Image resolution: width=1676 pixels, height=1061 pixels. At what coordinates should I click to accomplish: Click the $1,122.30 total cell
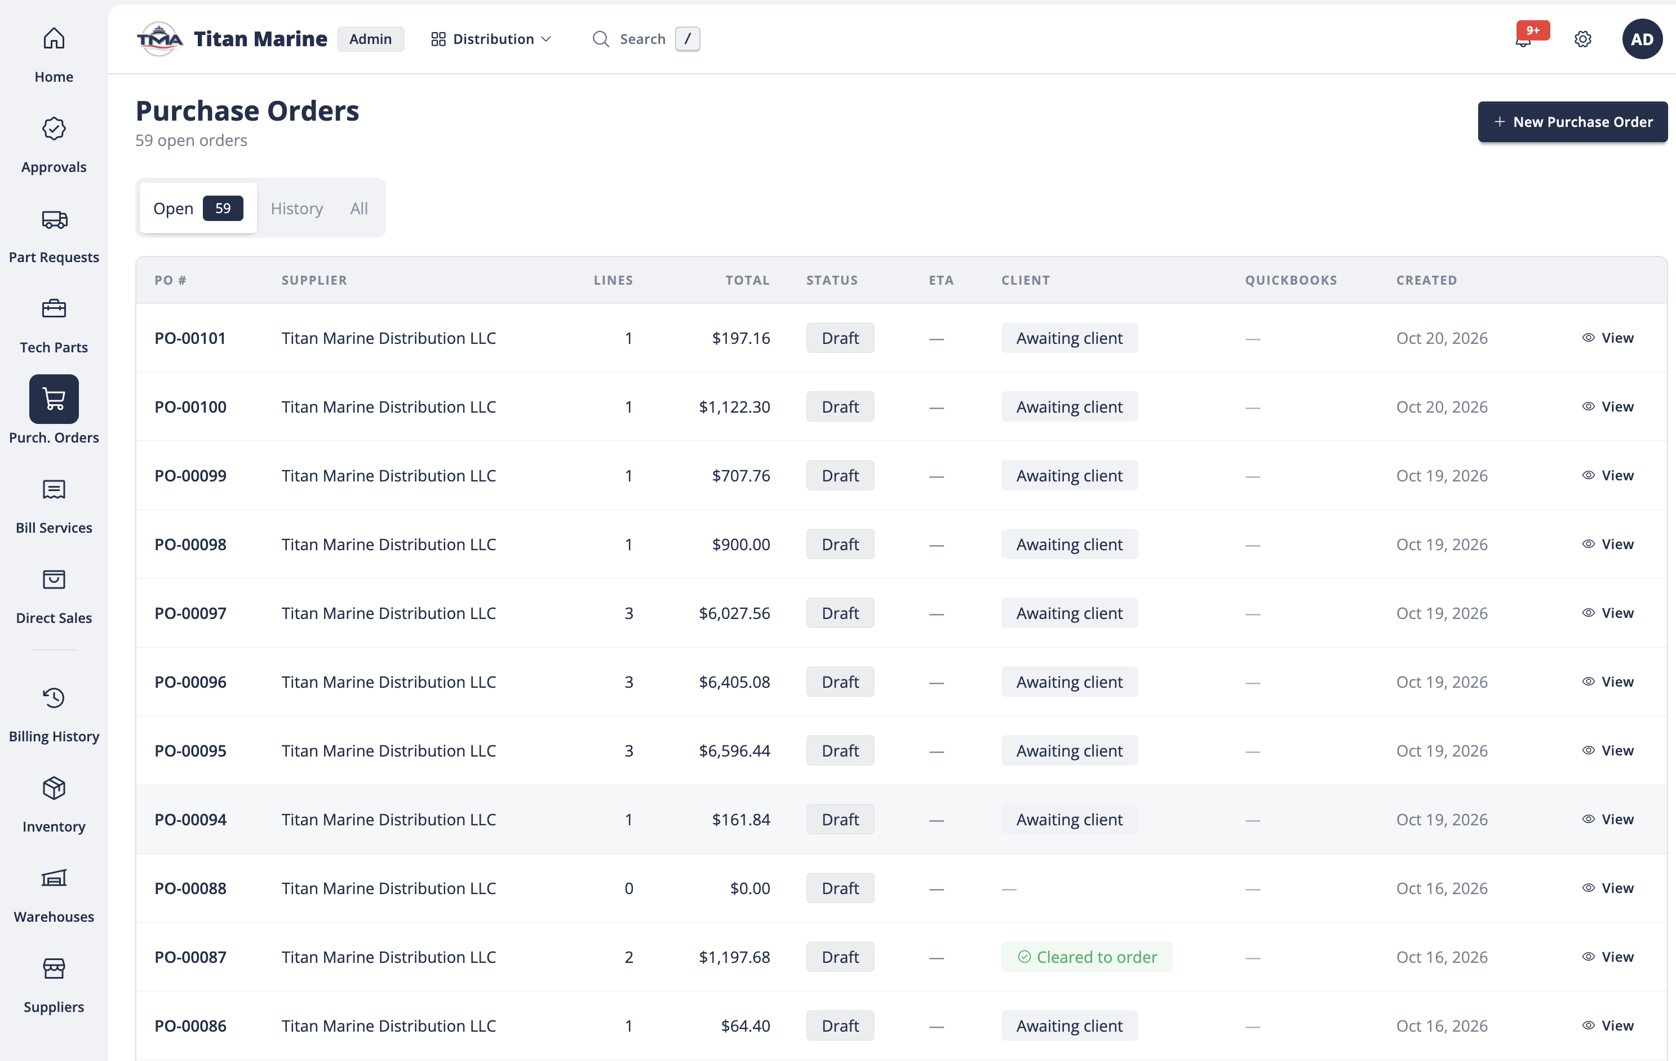tap(734, 406)
